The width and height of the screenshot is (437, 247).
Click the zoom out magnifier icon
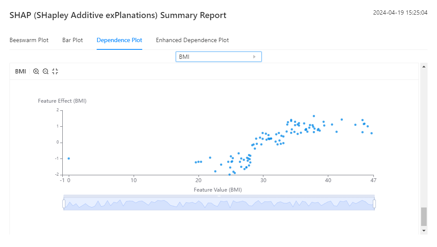point(46,71)
